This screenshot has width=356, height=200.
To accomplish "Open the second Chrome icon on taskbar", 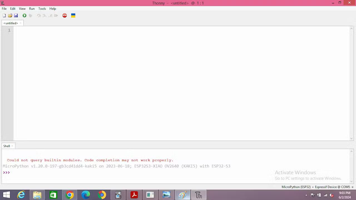I will tap(102, 195).
